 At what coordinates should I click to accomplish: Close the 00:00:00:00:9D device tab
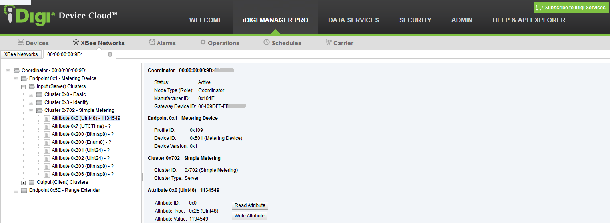[x=110, y=54]
